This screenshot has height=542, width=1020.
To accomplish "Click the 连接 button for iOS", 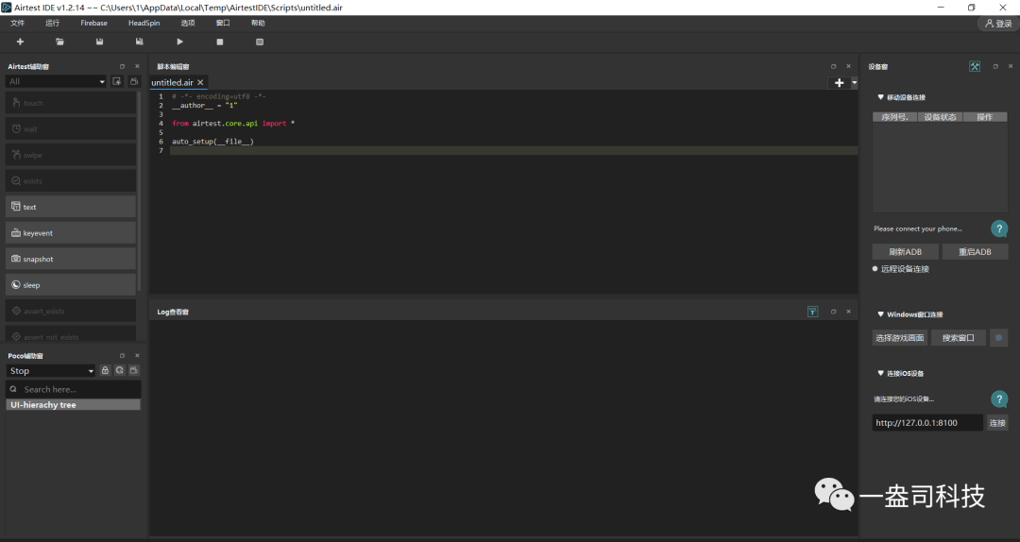I will (997, 422).
